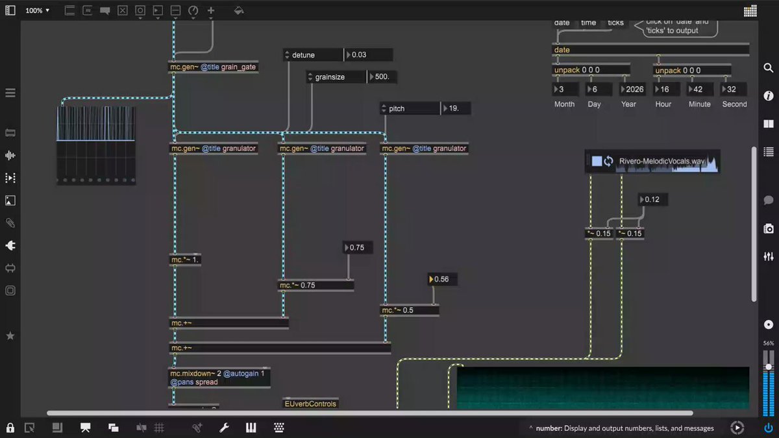Show the piano keyboard icon panel
Viewport: 779px width, 438px height.
251,428
